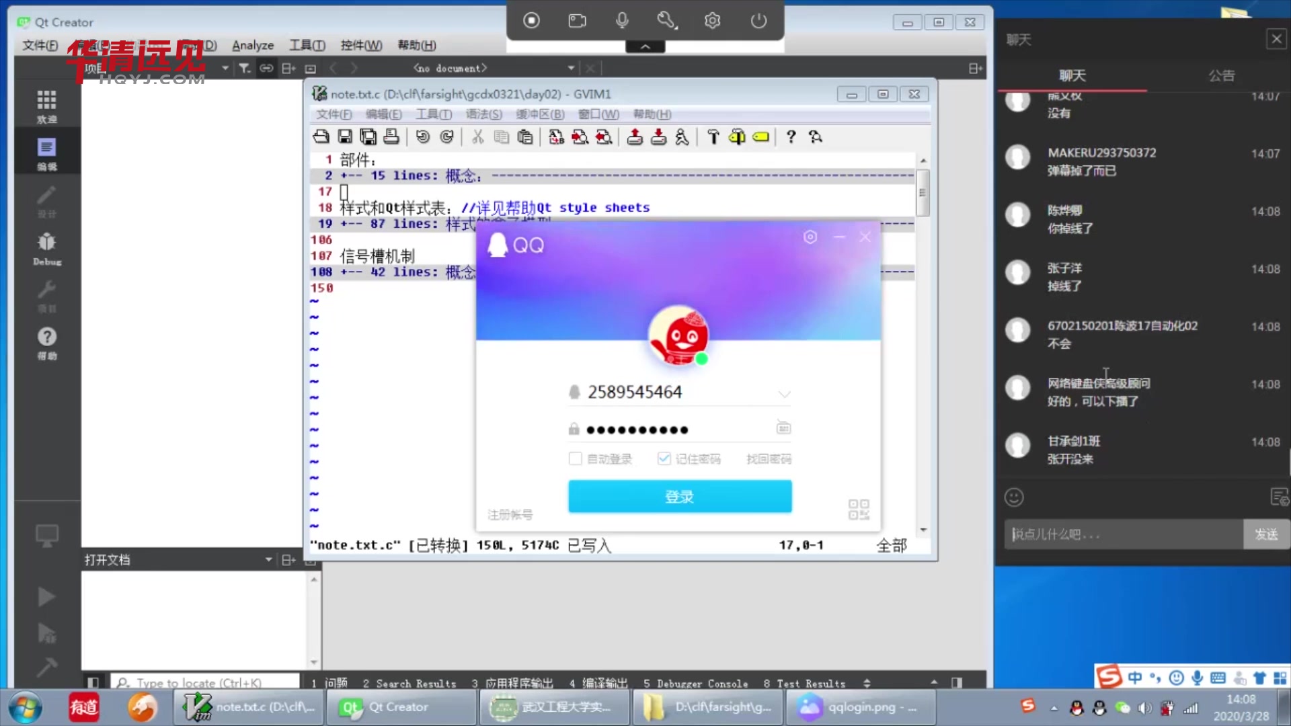
Task: Click the run script icon in GVIM toolbar
Action: tap(682, 137)
